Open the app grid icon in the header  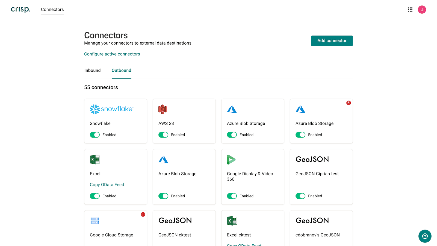coord(410,9)
